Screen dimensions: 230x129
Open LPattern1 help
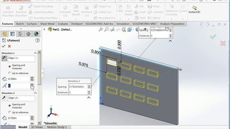37,40
